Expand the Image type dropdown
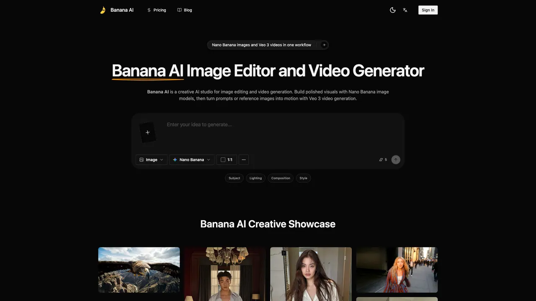Viewport: 536px width, 301px height. (x=152, y=160)
